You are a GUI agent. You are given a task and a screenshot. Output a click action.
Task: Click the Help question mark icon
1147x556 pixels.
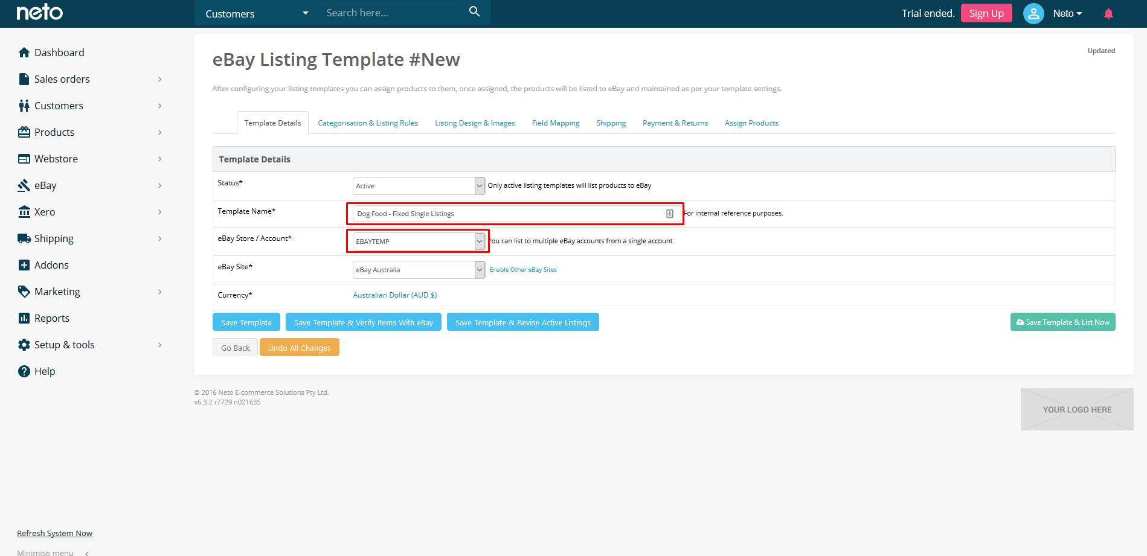pyautogui.click(x=24, y=371)
